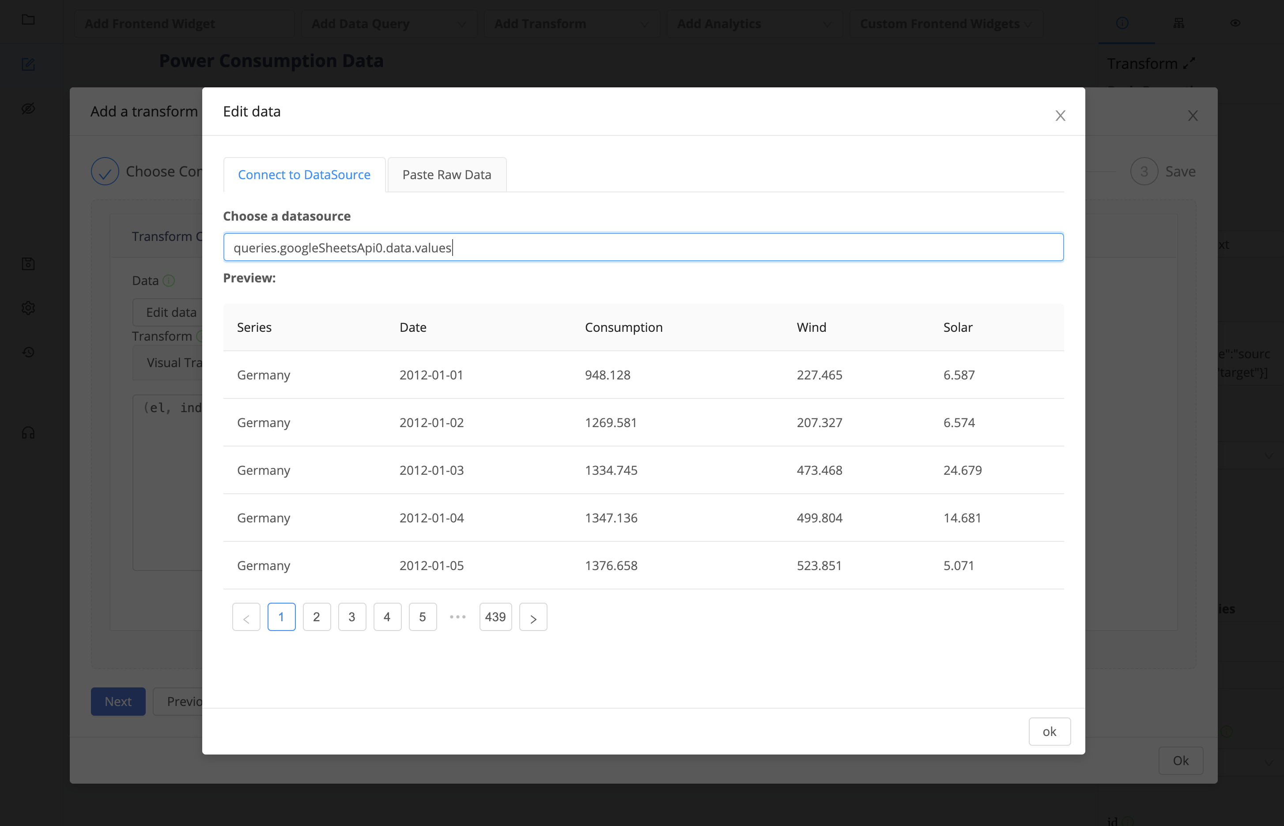
Task: Select date cell 2012-01-03
Action: (x=431, y=470)
